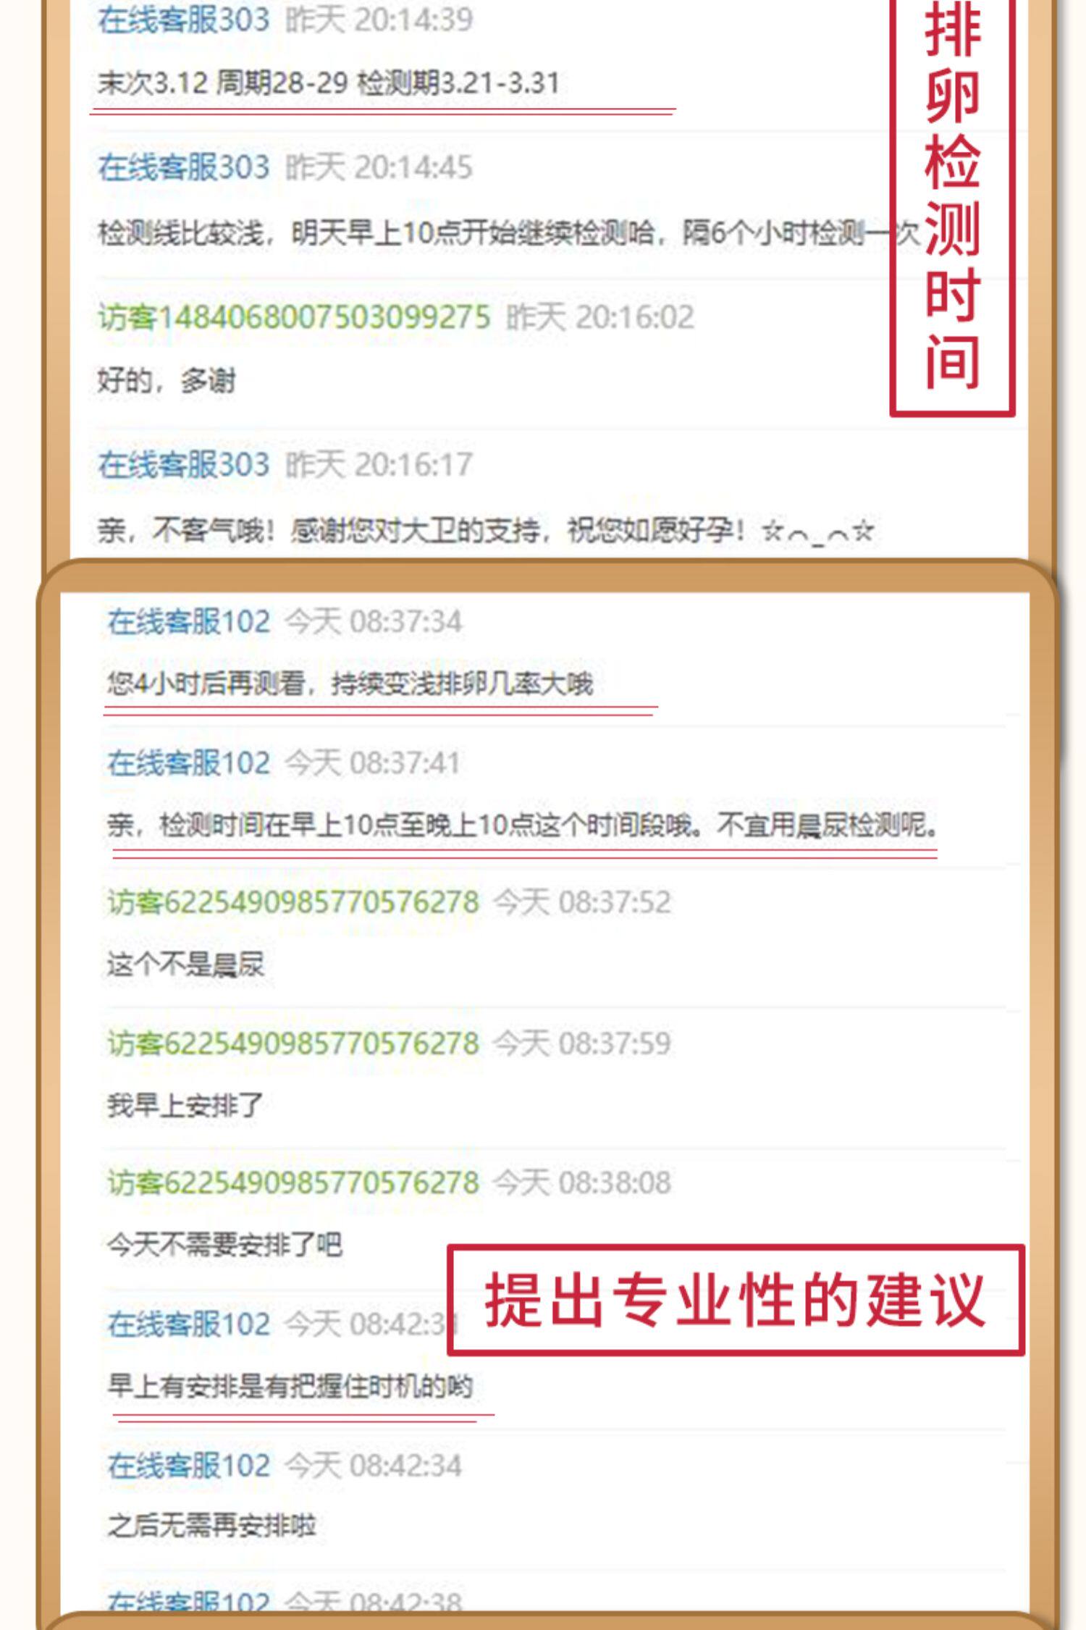Click timestamp 今天 08:38:08

pos(583,1182)
